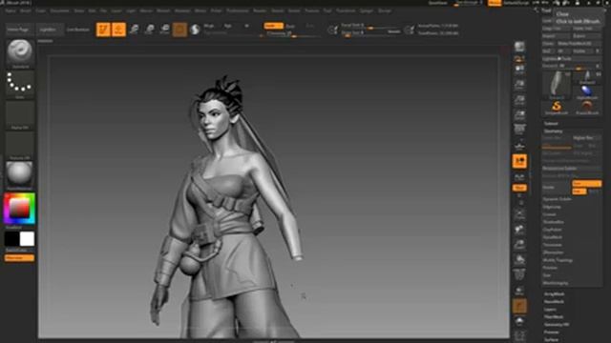Expand the ArrayMesh section

[554, 294]
